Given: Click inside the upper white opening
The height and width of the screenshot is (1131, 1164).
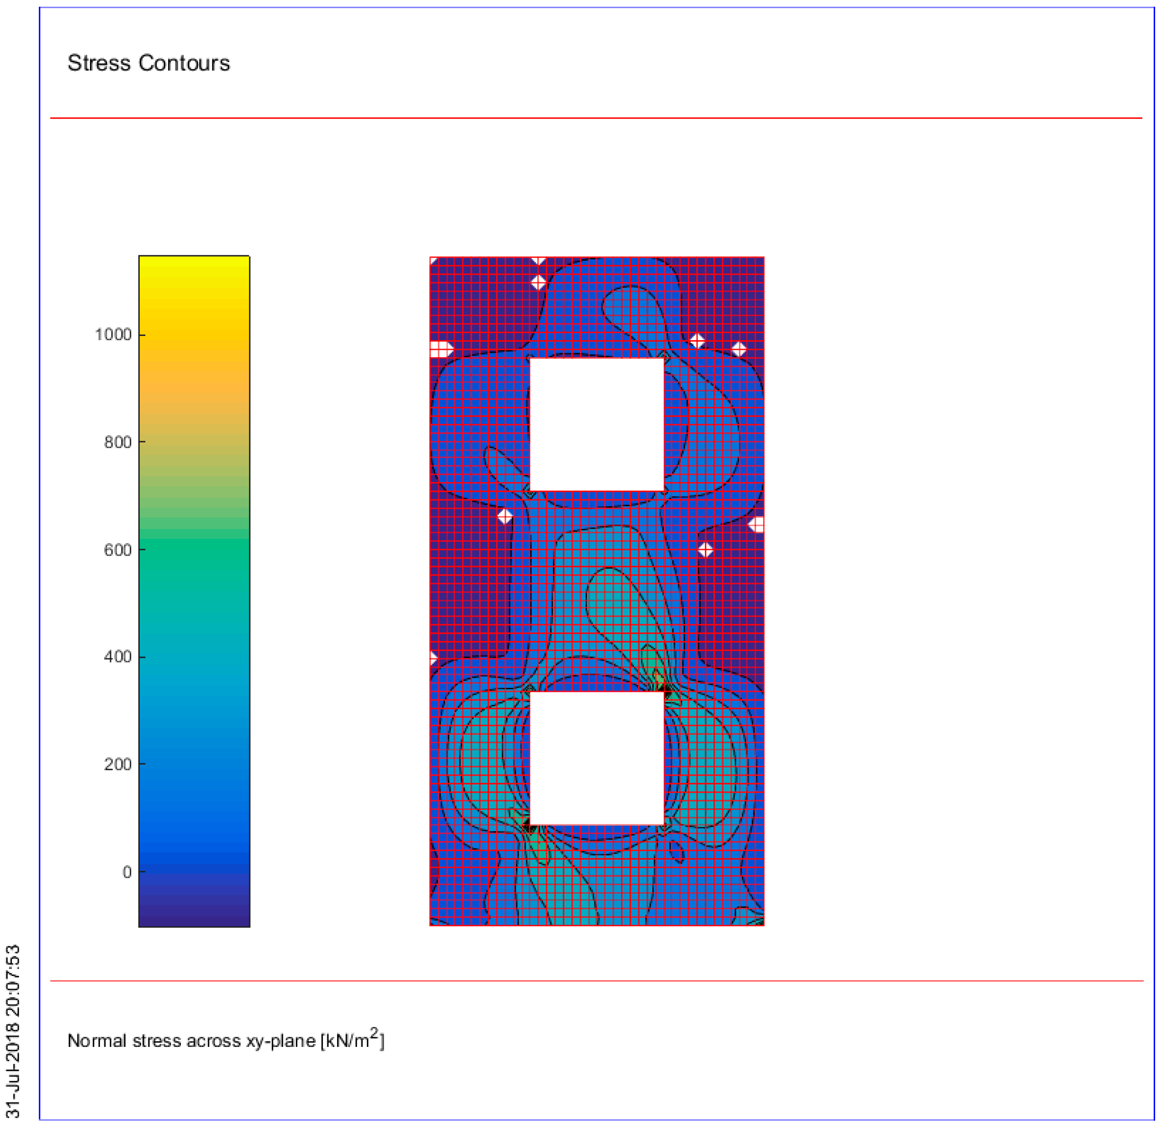Looking at the screenshot, I should click(x=596, y=425).
